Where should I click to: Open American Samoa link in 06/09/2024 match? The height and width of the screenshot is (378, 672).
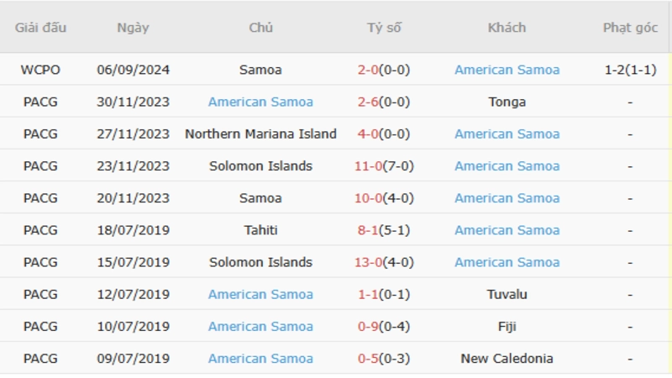coord(507,70)
